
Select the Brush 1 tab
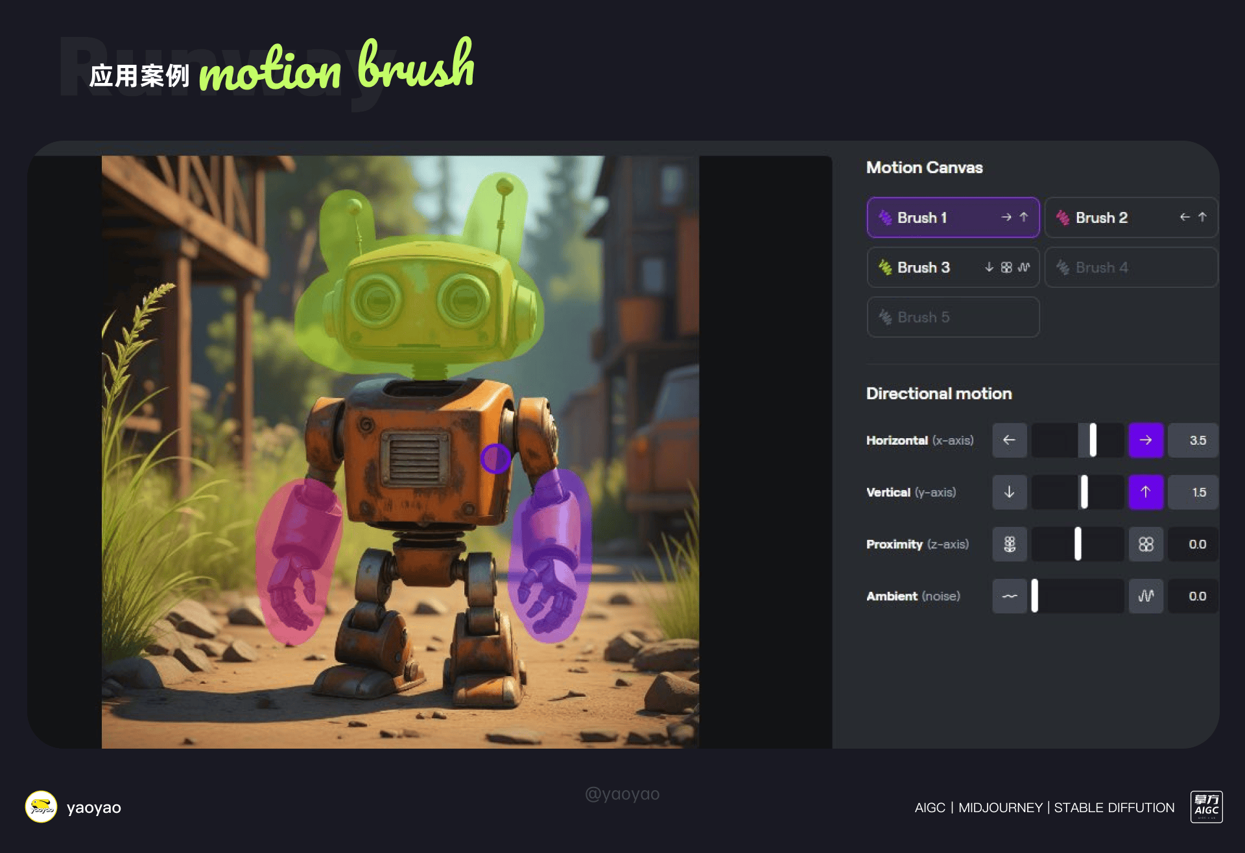[953, 217]
